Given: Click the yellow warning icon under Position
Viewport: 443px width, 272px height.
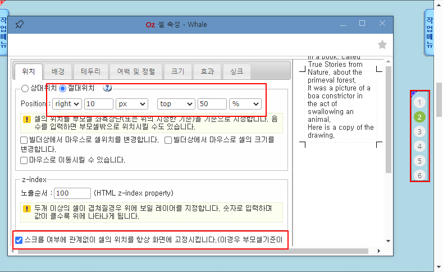Looking at the screenshot, I should (x=26, y=119).
